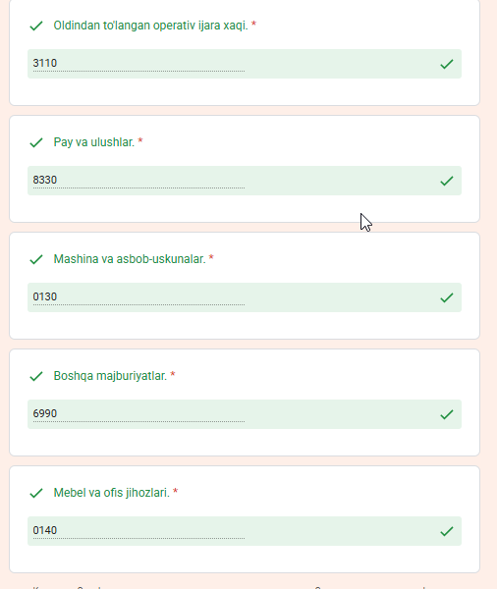
Task: Click the answer field containing 6990
Action: 245,414
